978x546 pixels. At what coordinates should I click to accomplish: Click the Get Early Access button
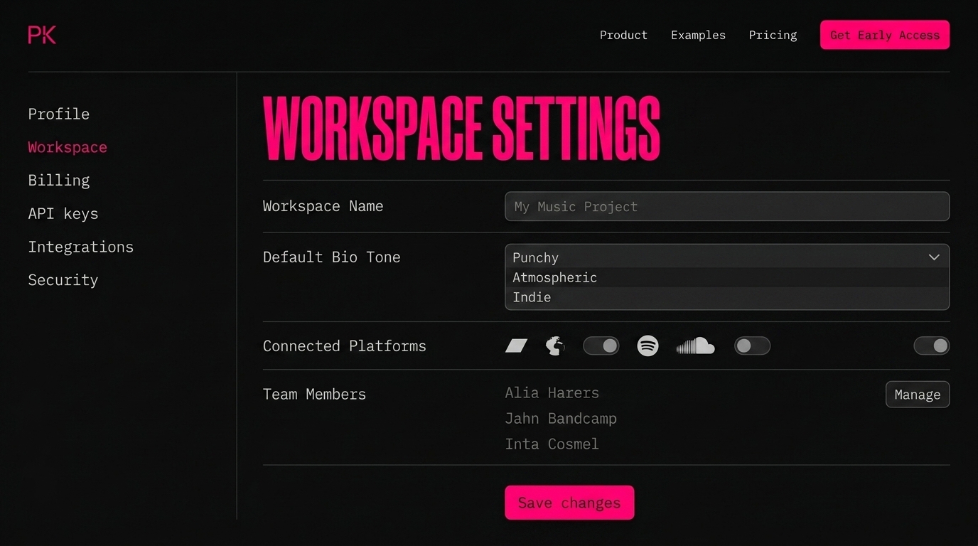pos(884,35)
